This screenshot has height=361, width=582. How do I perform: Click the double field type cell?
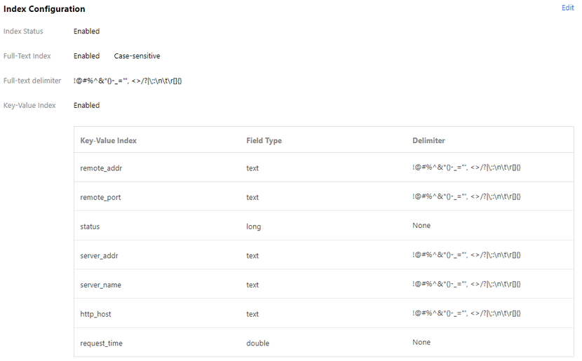257,343
